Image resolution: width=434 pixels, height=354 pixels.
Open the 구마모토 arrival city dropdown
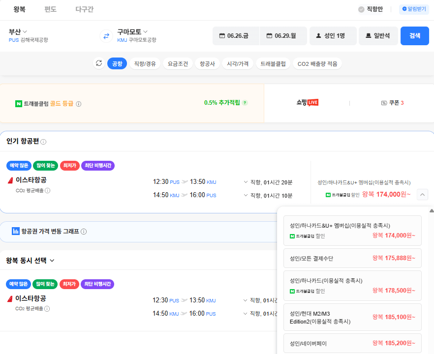coord(132,32)
